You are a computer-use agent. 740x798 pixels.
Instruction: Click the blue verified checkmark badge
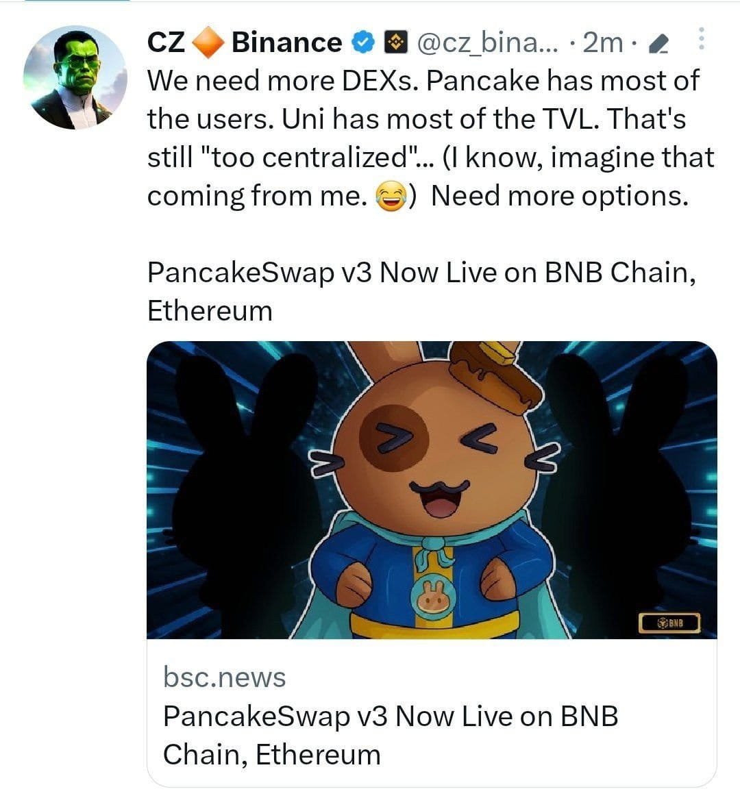click(x=362, y=42)
